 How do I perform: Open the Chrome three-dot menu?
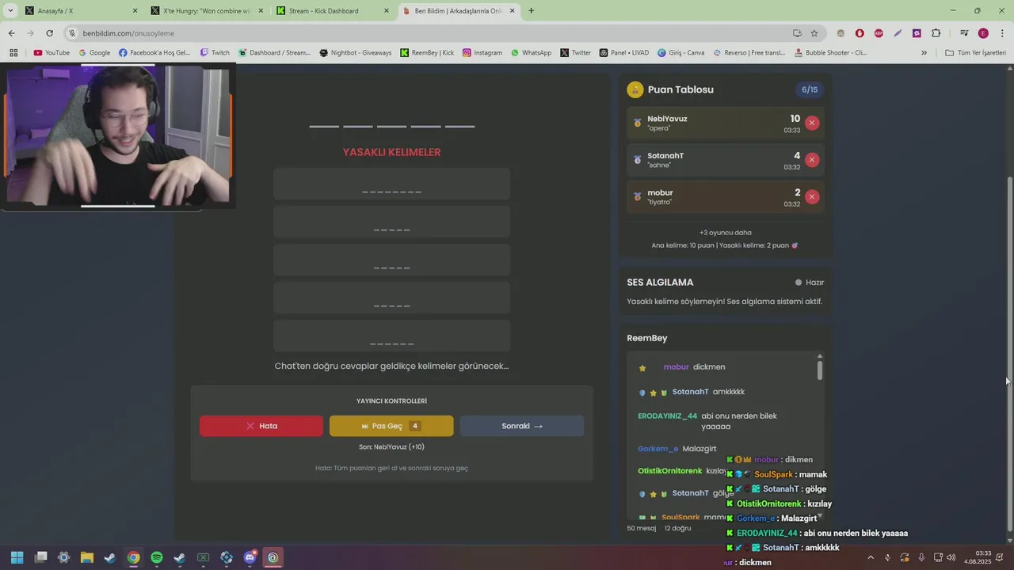(1003, 33)
